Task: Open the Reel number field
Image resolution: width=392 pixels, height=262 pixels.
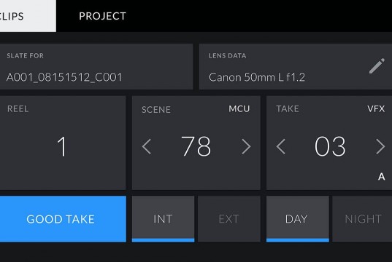Action: click(63, 143)
